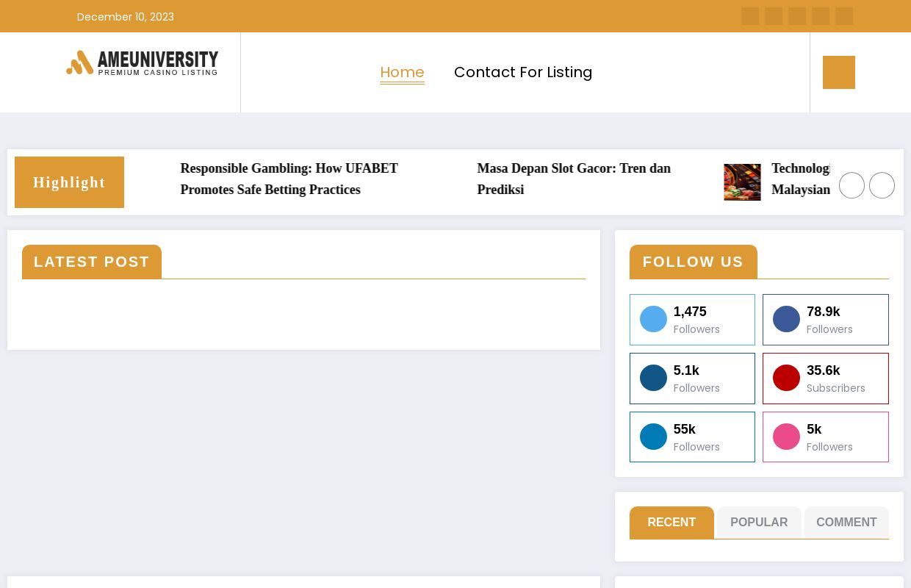This screenshot has height=588, width=911.
Task: Go back in the Highlight carousel with previous arrow
Action: click(x=851, y=185)
